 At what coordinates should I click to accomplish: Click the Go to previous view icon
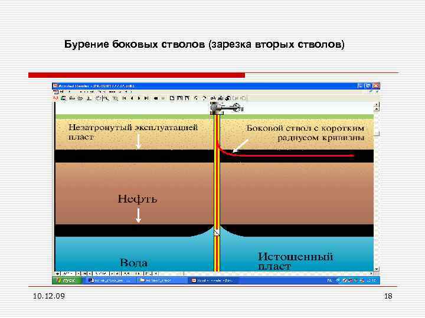click(x=155, y=98)
